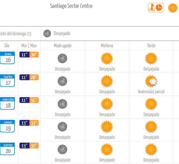Click the Tarde column header
The height and width of the screenshot is (164, 179).
151,46
